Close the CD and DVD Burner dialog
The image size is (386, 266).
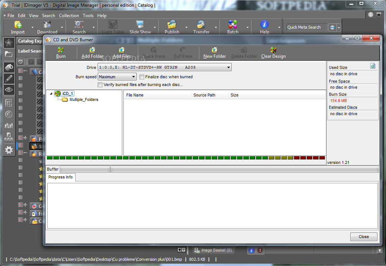(364, 237)
